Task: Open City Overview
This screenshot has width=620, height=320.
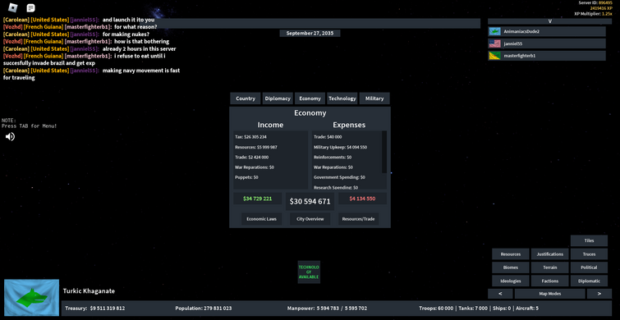Action: pos(310,219)
